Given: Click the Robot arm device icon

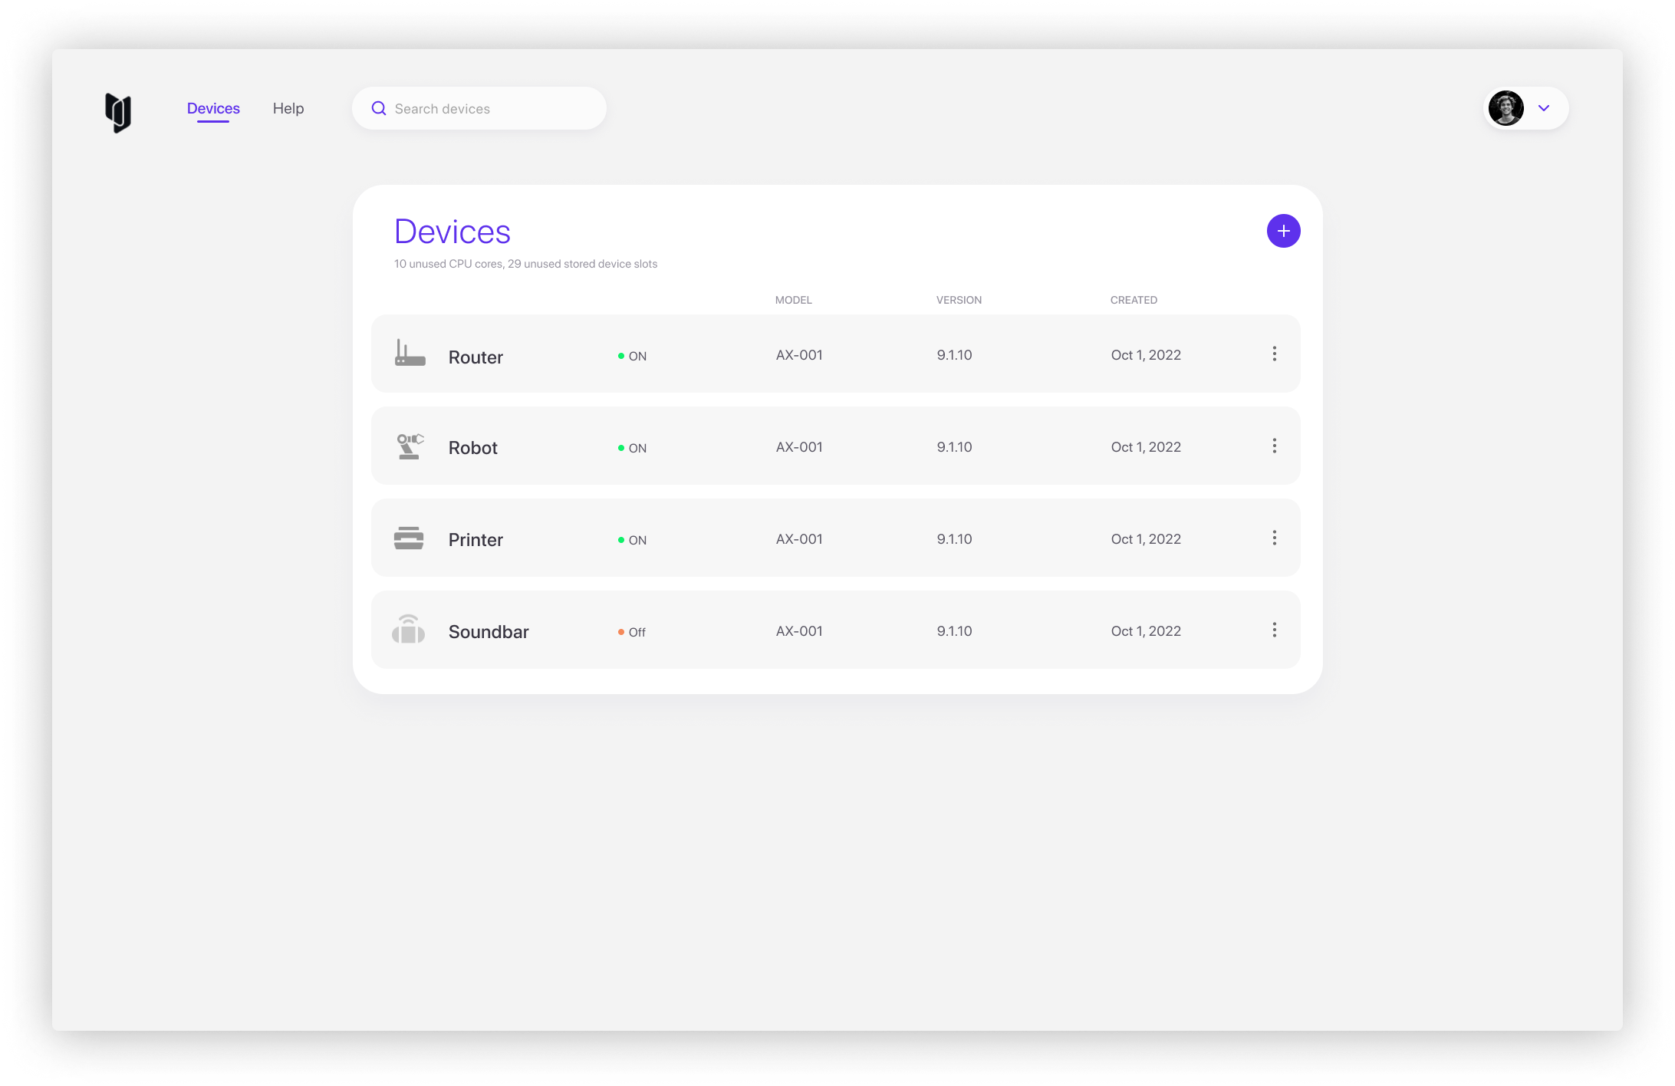Looking at the screenshot, I should tap(410, 446).
